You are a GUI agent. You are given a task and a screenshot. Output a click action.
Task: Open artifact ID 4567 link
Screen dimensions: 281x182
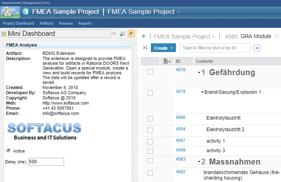pos(180,140)
